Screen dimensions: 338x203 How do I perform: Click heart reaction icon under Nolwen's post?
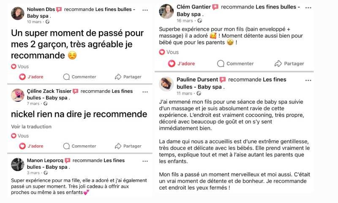[x=14, y=67]
